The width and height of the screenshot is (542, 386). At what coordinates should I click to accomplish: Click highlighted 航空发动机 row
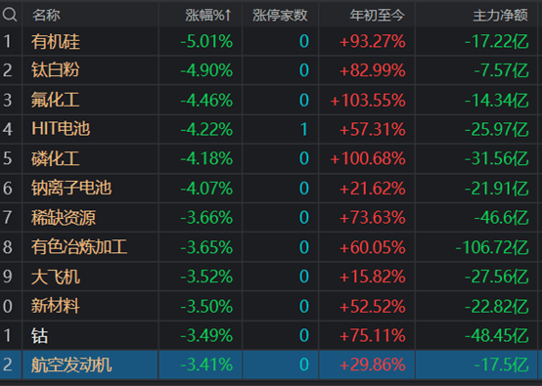(270, 365)
